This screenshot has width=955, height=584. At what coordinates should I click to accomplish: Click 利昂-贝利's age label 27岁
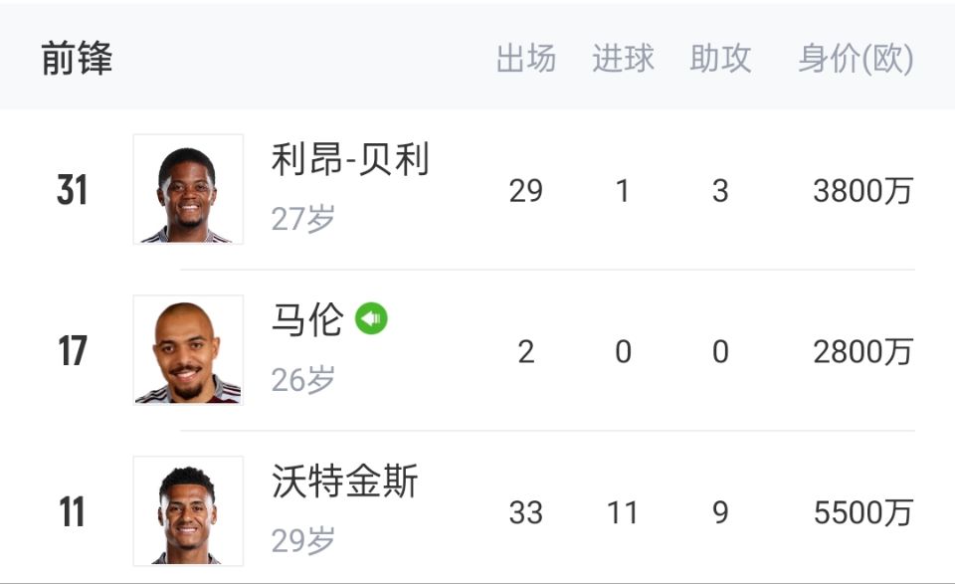coord(303,219)
